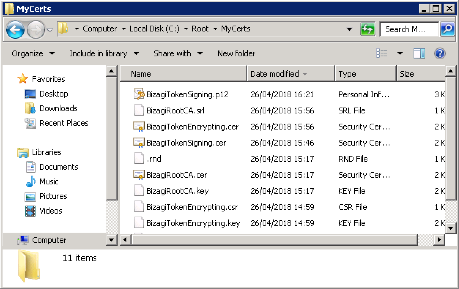
Task: Click the MyCerts folder icon in title bar
Action: pyautogui.click(x=9, y=9)
